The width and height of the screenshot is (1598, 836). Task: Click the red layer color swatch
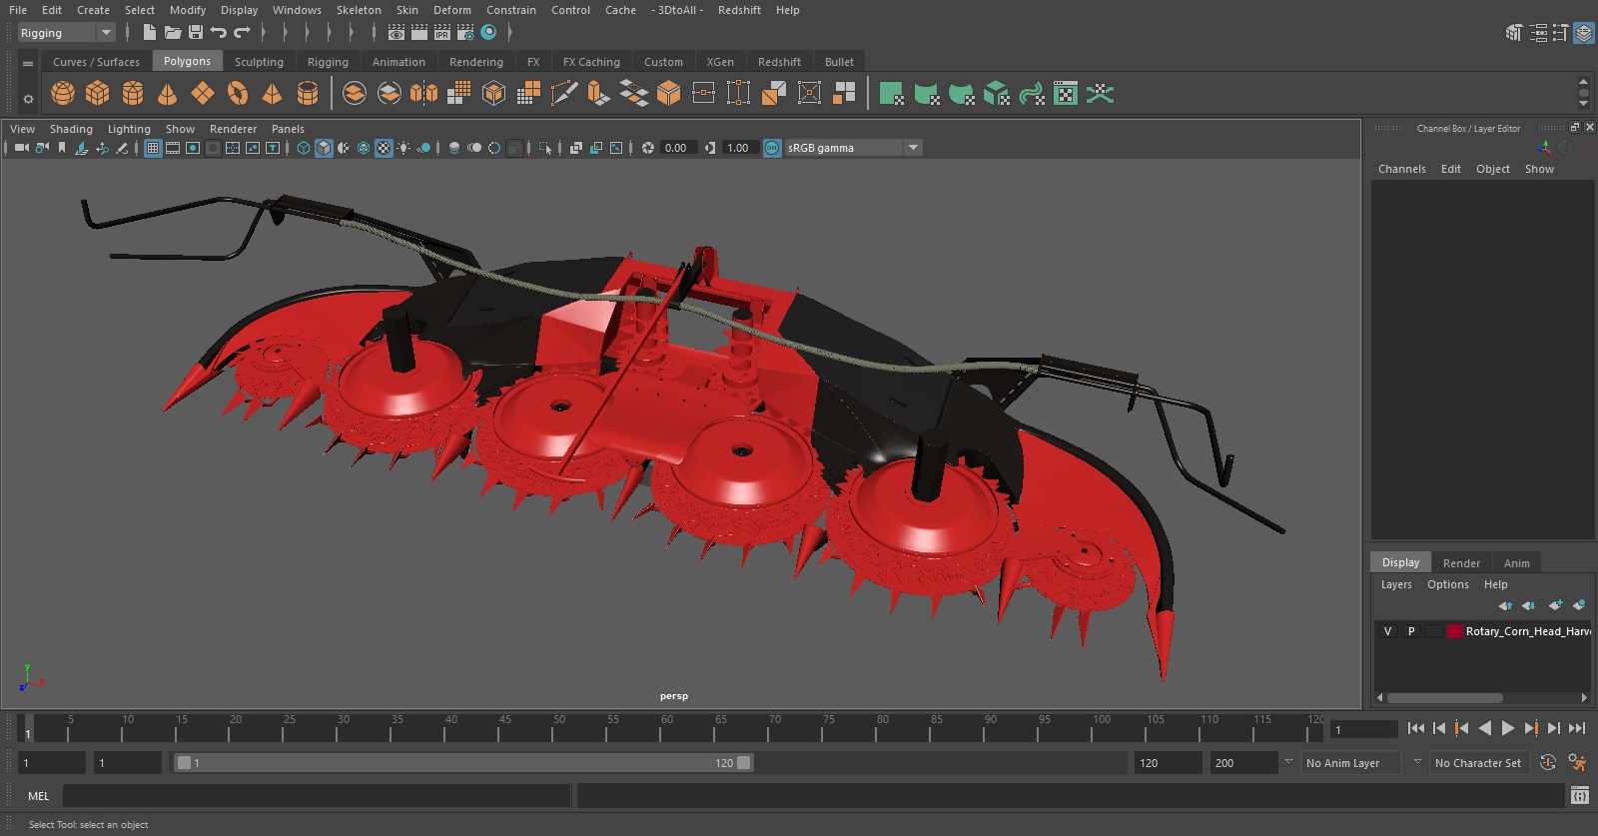pos(1455,631)
